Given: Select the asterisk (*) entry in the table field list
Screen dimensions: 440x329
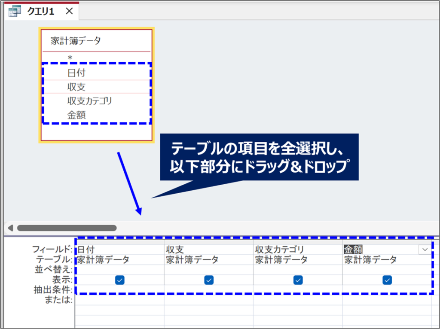Looking at the screenshot, I should tap(70, 58).
